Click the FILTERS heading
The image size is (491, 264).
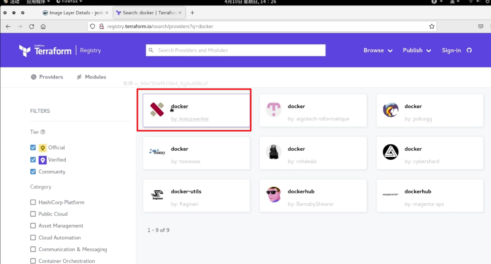(x=40, y=111)
